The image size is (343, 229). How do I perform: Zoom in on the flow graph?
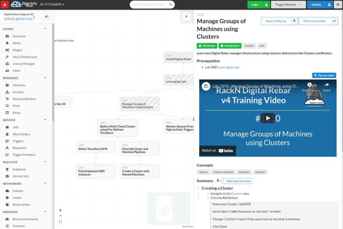(x=60, y=210)
